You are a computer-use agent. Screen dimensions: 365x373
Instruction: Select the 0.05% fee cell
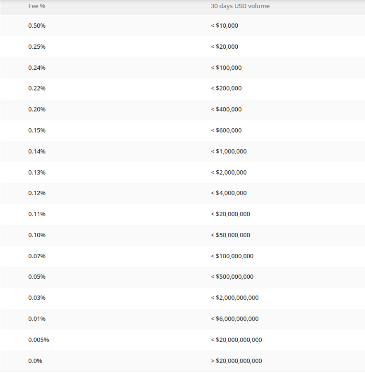pyautogui.click(x=37, y=277)
